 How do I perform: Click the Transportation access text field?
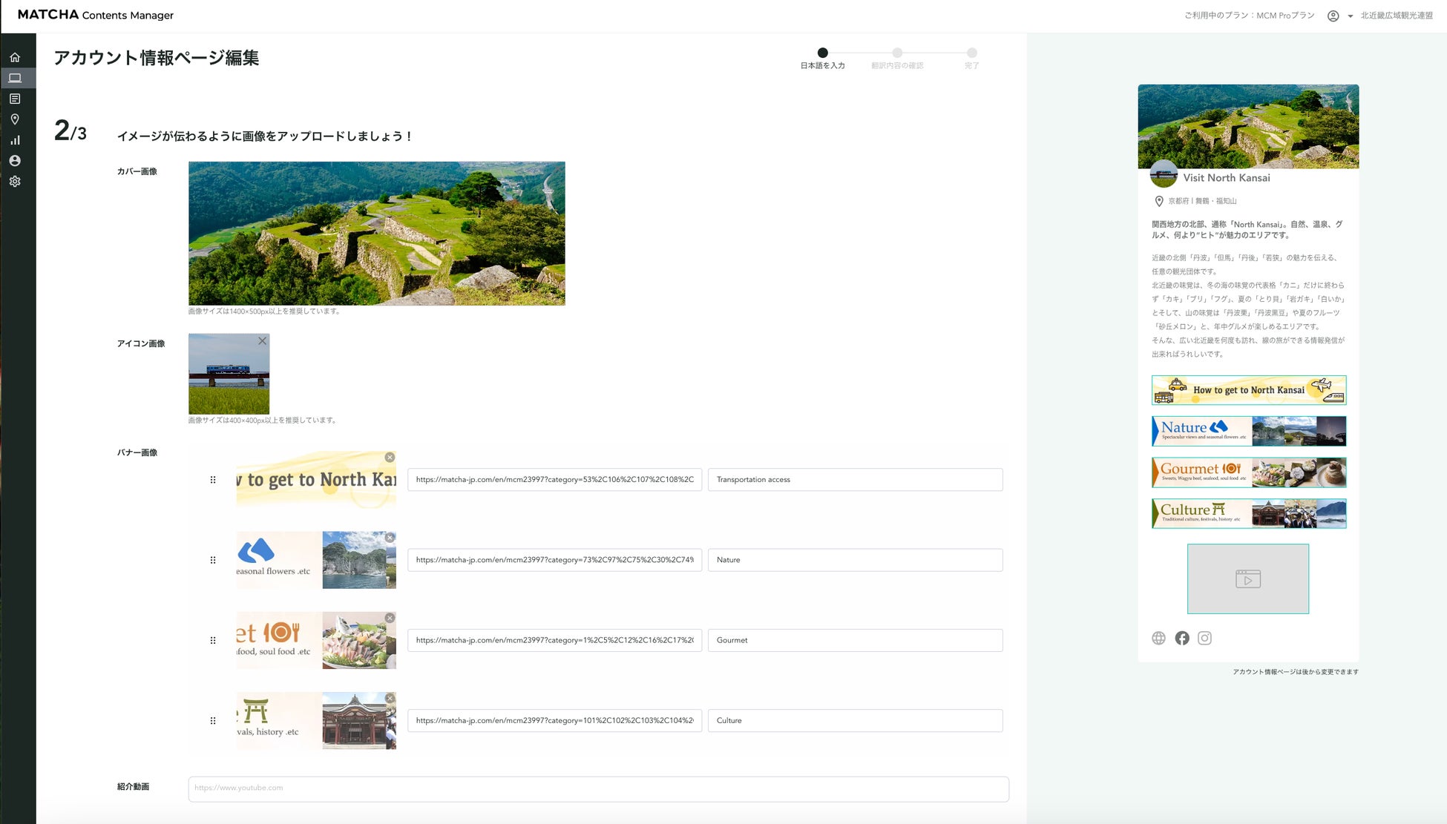pos(855,480)
